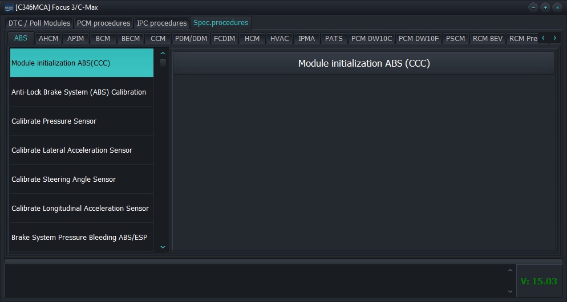Image resolution: width=567 pixels, height=302 pixels.
Task: Switch to DTC / Poll Modules tab
Action: [x=39, y=23]
